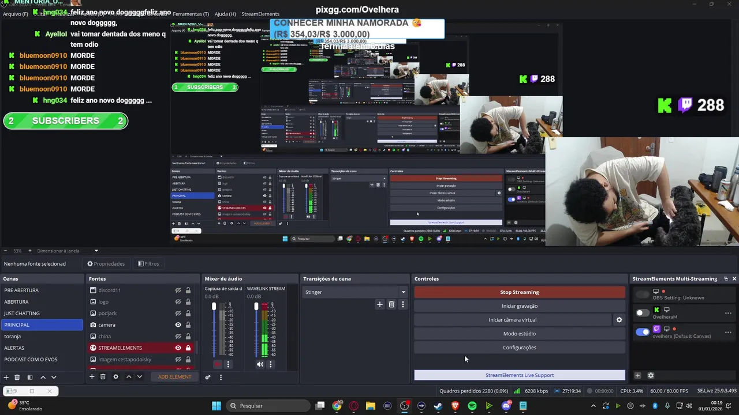739x415 pixels.
Task: Open virtual camera settings gear
Action: (619, 320)
